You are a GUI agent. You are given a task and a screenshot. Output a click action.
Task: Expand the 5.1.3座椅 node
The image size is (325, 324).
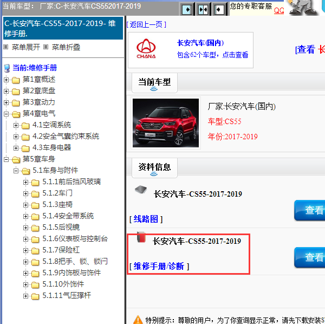pyautogui.click(x=25, y=205)
